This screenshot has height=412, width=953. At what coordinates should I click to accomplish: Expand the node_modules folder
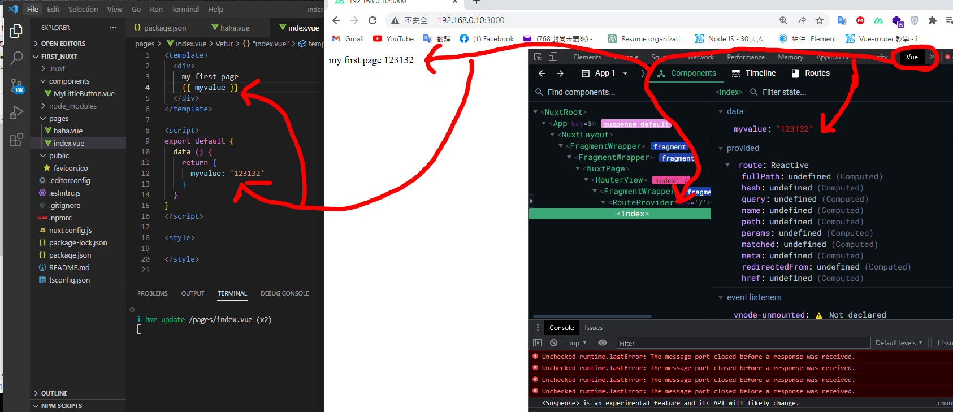pyautogui.click(x=72, y=106)
